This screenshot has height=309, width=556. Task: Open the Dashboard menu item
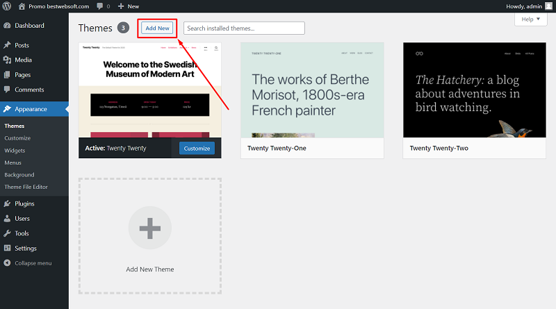(29, 26)
